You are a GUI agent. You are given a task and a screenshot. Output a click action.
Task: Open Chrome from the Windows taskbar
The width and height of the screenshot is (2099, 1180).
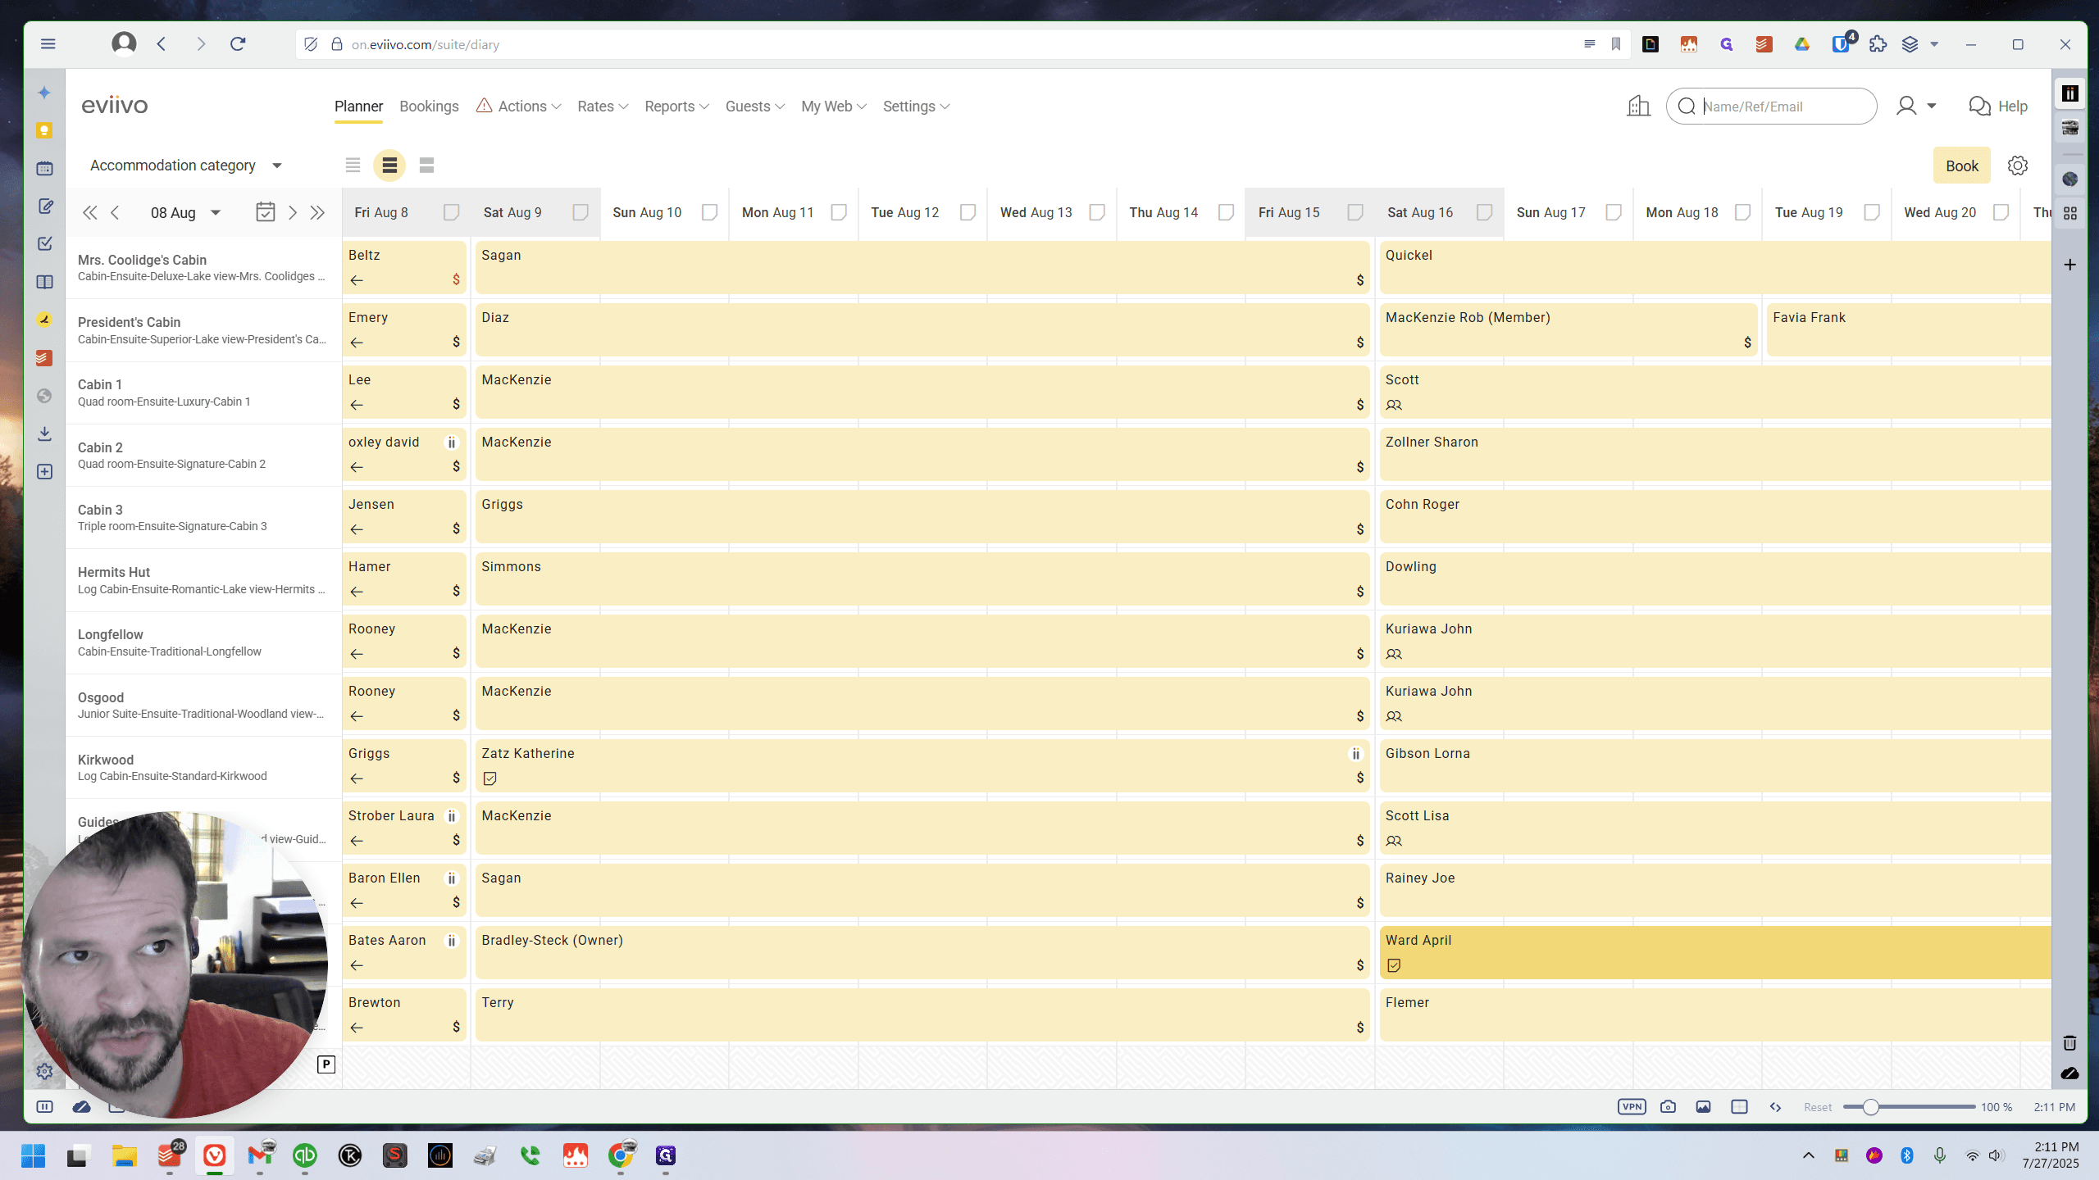[x=621, y=1155]
